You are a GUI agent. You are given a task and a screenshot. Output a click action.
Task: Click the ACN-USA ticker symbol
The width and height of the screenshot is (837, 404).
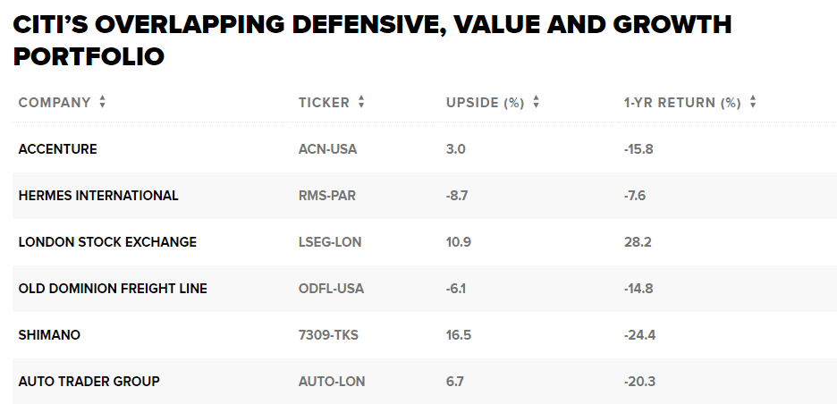(327, 149)
